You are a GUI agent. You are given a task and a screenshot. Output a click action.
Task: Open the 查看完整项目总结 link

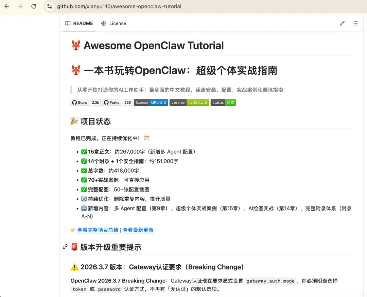98,230
